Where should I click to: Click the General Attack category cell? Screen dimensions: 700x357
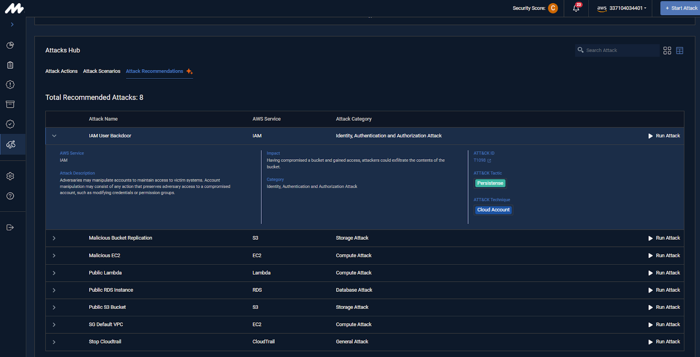tap(352, 342)
